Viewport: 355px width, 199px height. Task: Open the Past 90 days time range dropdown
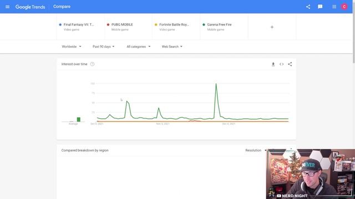coord(104,46)
